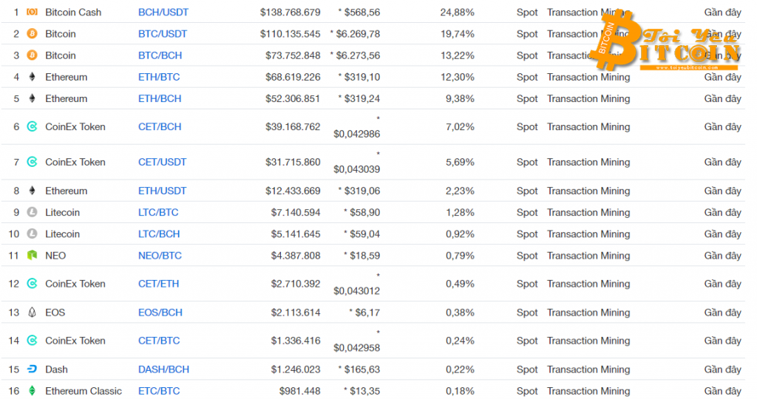Click the Bitcoin icon in row 2
The height and width of the screenshot is (399, 757).
point(32,34)
